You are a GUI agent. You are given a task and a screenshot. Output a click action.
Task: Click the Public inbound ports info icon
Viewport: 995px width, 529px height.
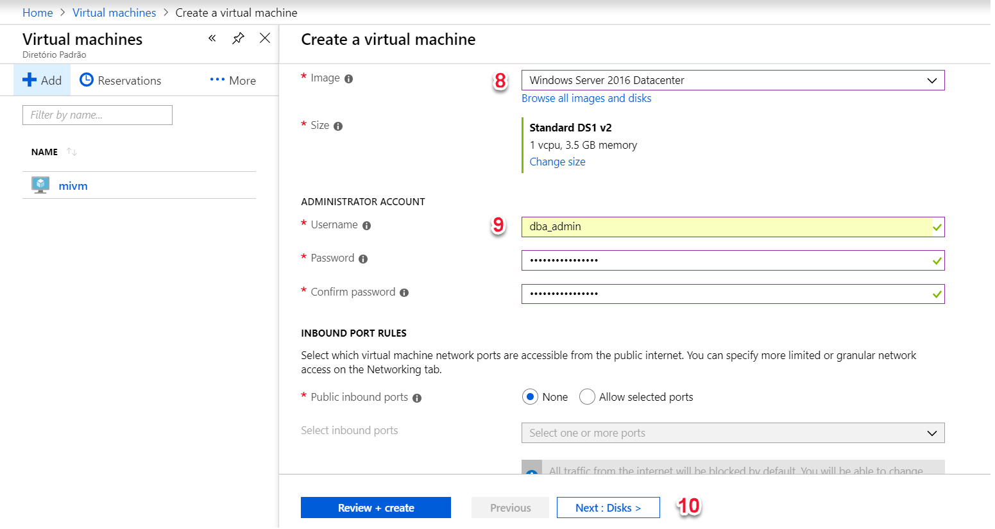[x=417, y=398]
